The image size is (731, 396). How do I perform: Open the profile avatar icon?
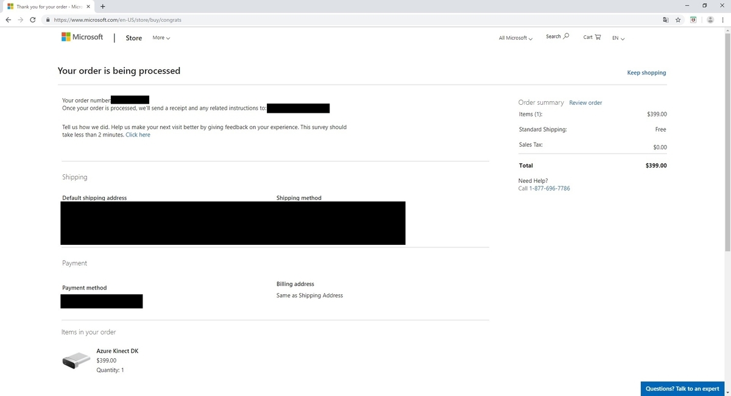pyautogui.click(x=710, y=19)
